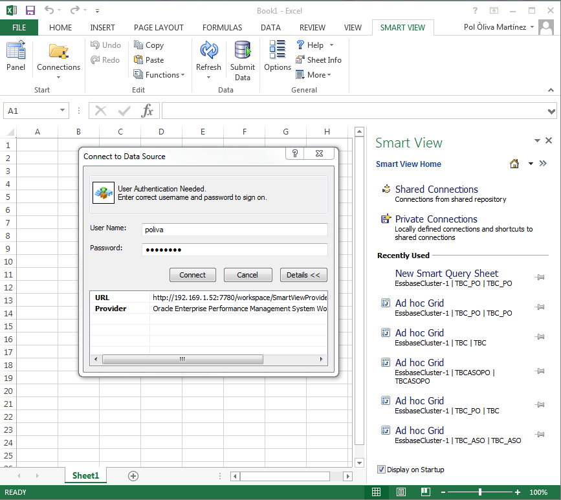Switch to the REVIEW tab

tap(313, 28)
